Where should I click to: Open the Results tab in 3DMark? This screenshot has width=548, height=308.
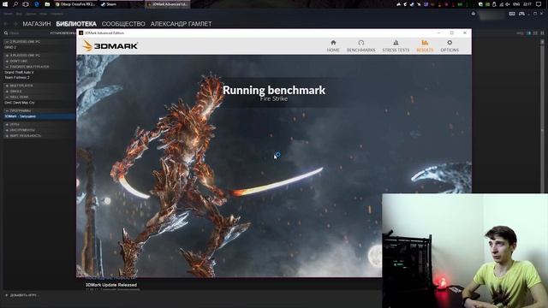coord(425,45)
